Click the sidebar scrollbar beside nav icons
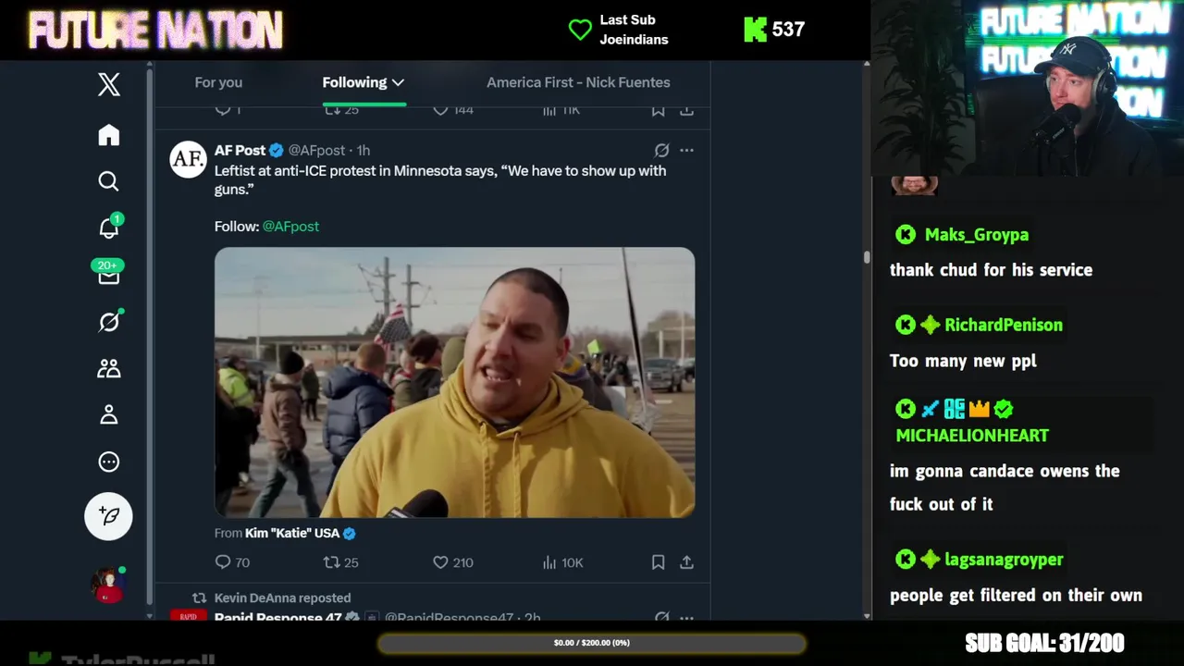1184x666 pixels. pos(149,336)
